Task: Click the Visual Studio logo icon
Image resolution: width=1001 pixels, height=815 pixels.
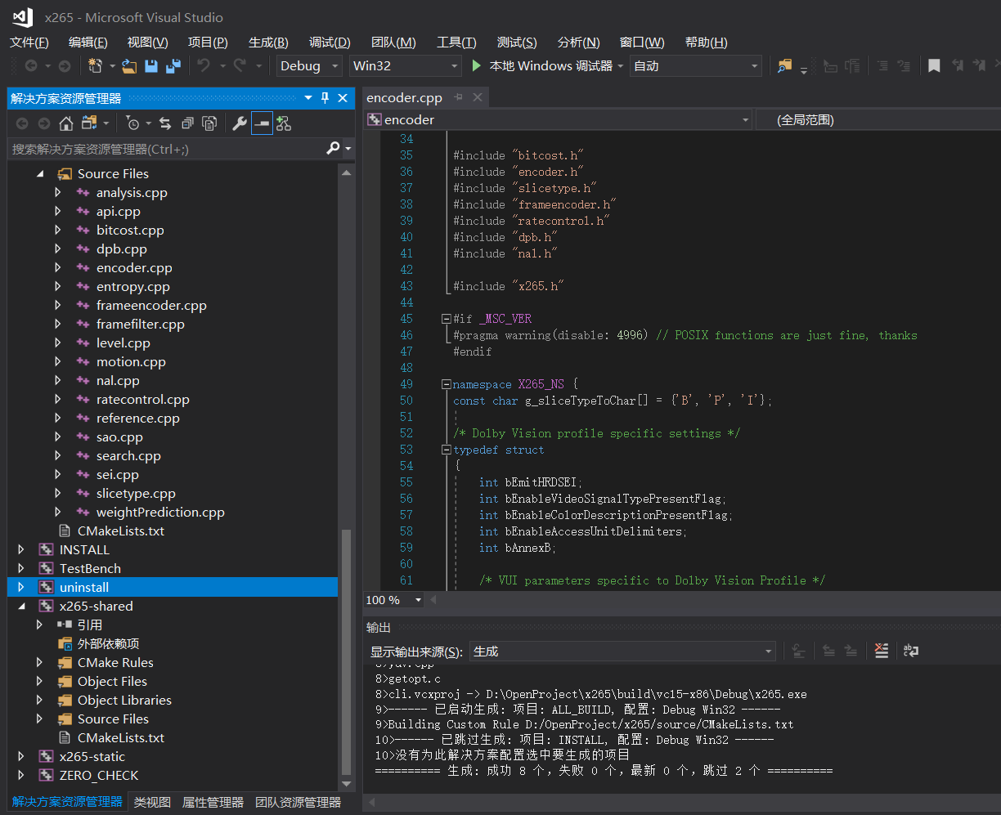Action: click(22, 17)
